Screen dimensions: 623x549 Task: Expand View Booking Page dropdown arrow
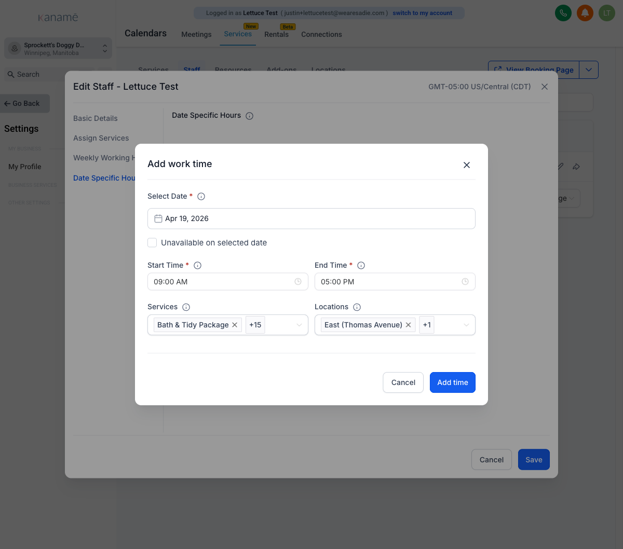589,70
